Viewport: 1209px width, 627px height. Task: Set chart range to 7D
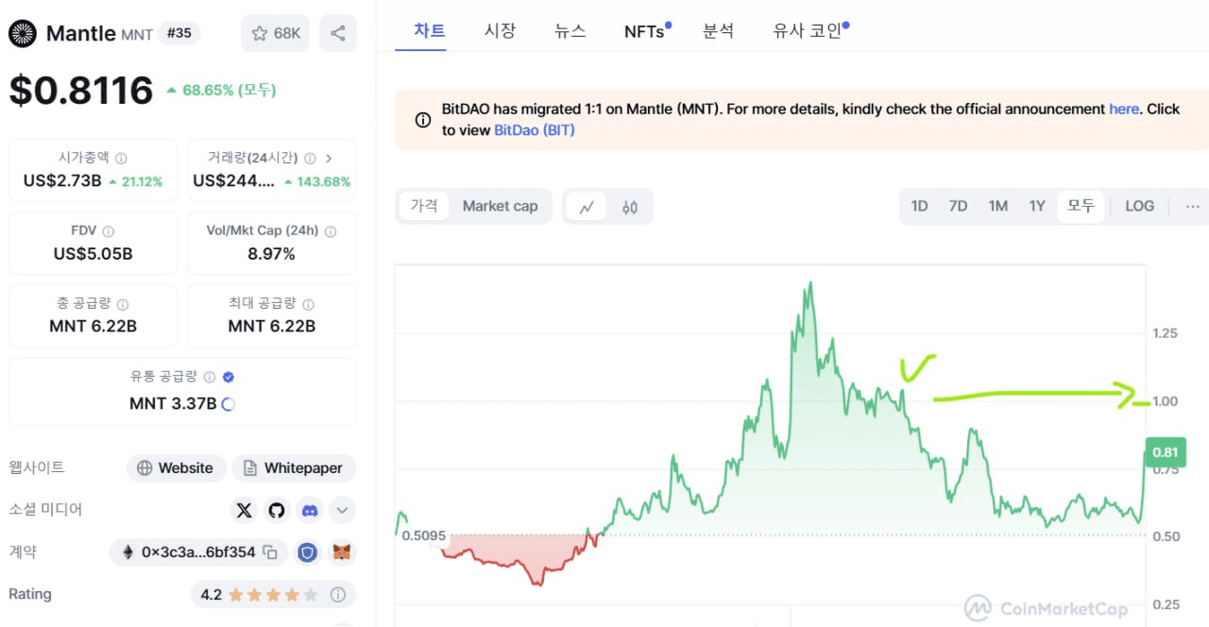click(x=958, y=206)
